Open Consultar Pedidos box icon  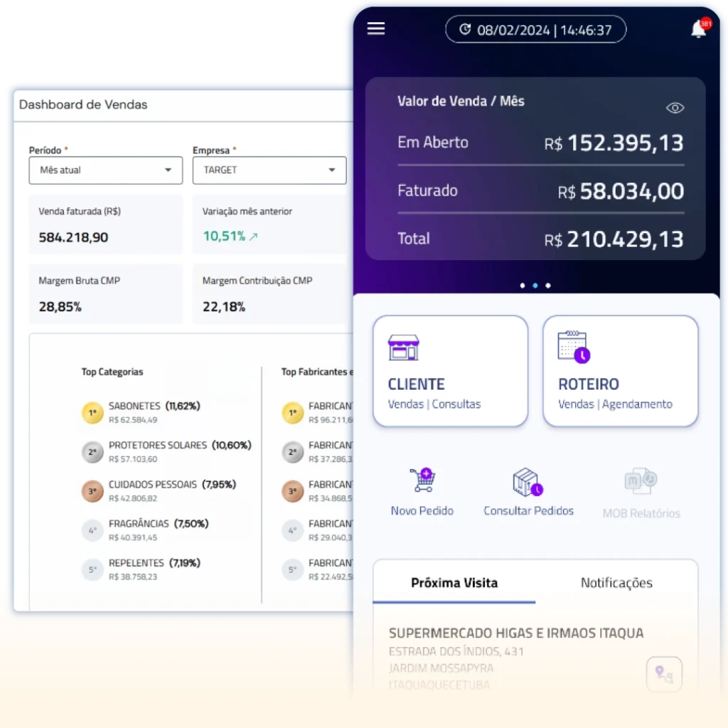528,482
